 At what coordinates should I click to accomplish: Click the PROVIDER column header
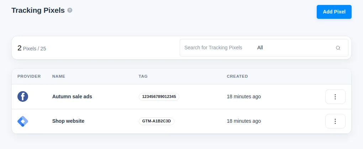coord(29,76)
